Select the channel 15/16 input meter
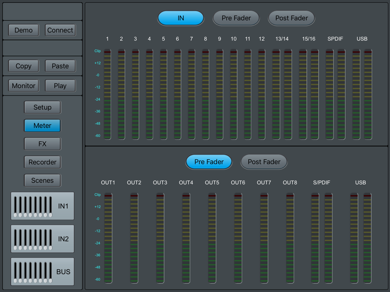390x292 pixels. point(309,94)
